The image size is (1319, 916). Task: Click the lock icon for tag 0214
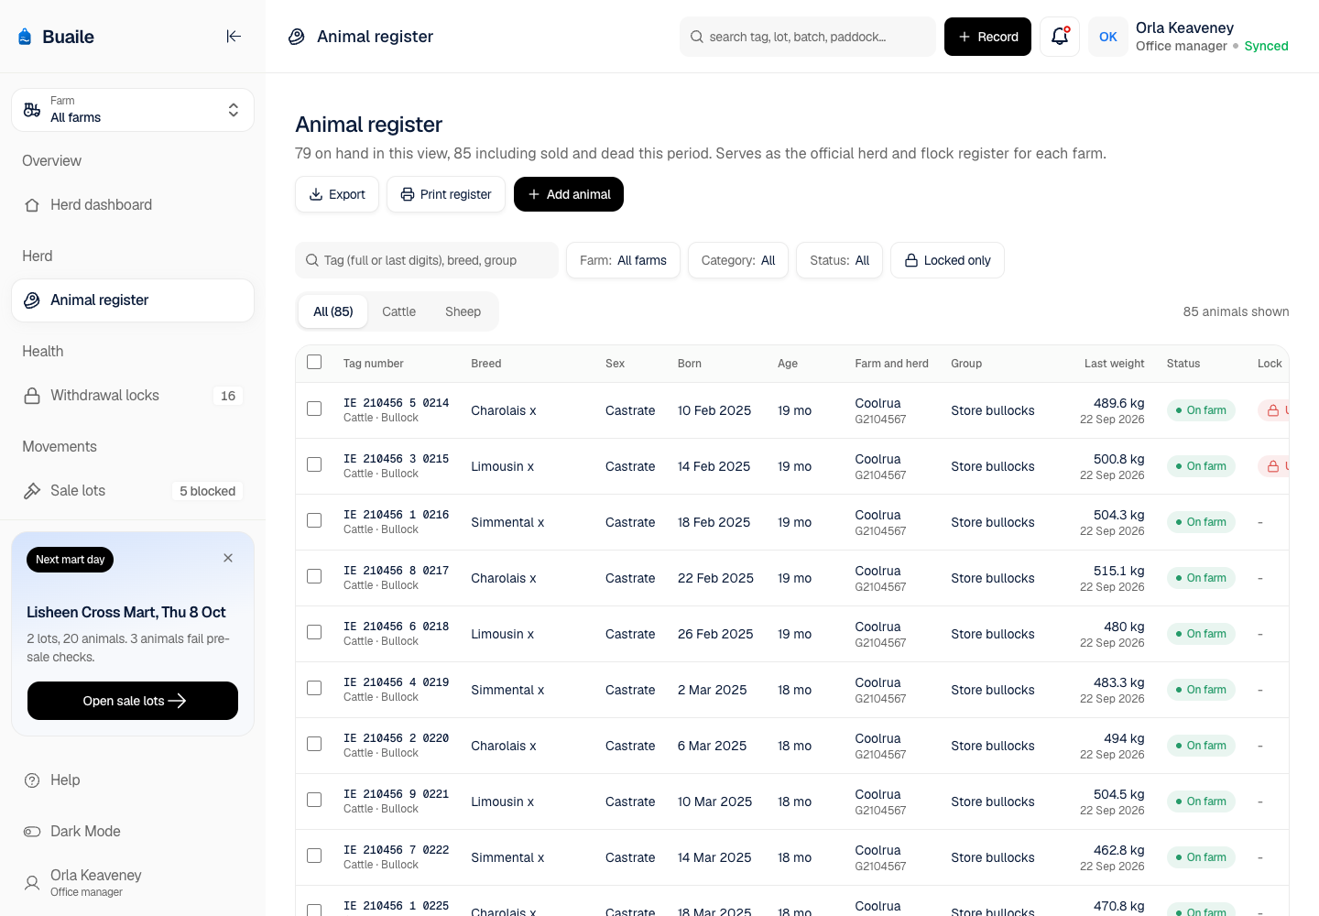coord(1273,410)
